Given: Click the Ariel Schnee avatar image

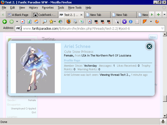Looking at the screenshot, I should (x=36, y=68).
